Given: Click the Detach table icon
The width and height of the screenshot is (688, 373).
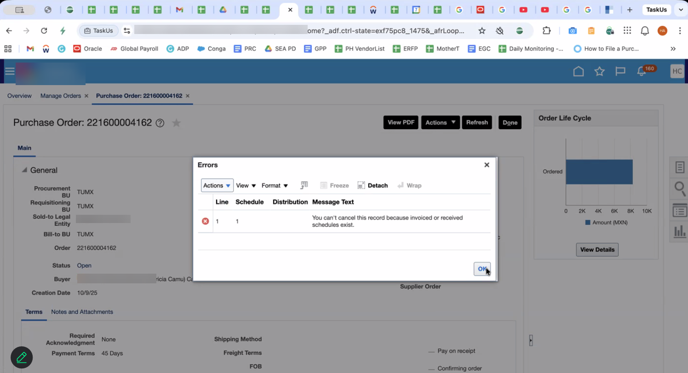Looking at the screenshot, I should pyautogui.click(x=361, y=185).
